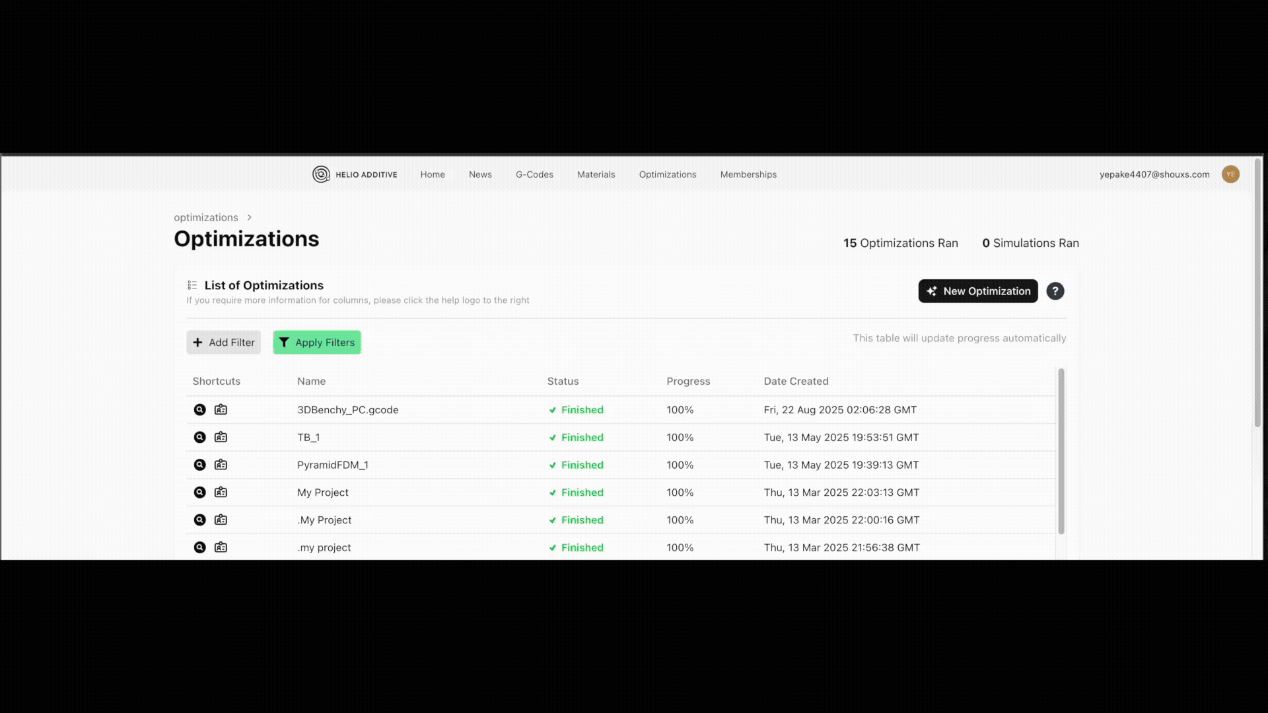The height and width of the screenshot is (713, 1268).
Task: Click the optimizations breadcrumb link
Action: click(205, 218)
